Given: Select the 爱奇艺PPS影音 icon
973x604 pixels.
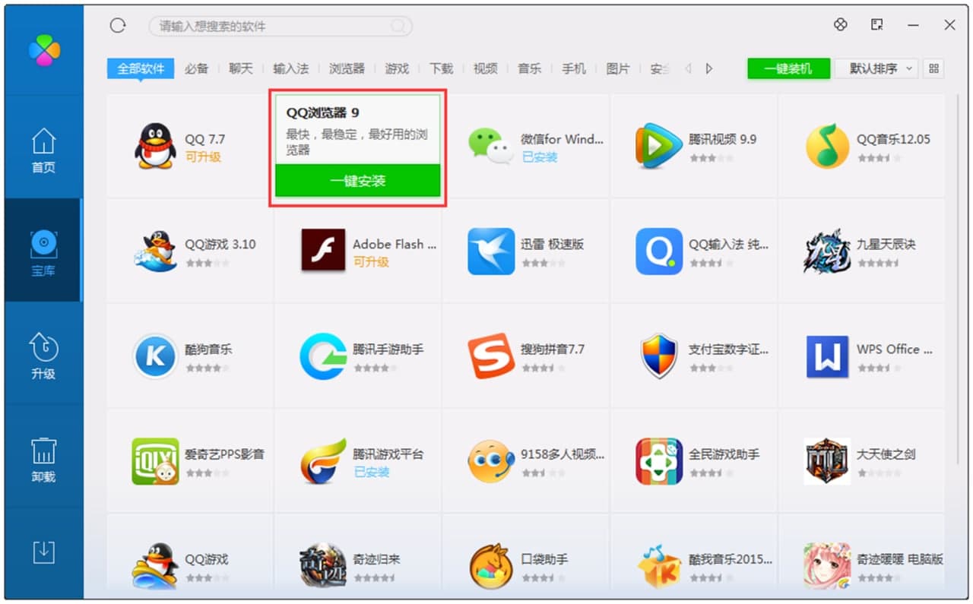Looking at the screenshot, I should (x=155, y=461).
